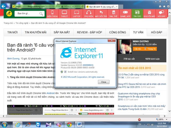Screen dimensions: 171x128
Task: Open the Windows Start menu
Action: [x=4, y=125]
